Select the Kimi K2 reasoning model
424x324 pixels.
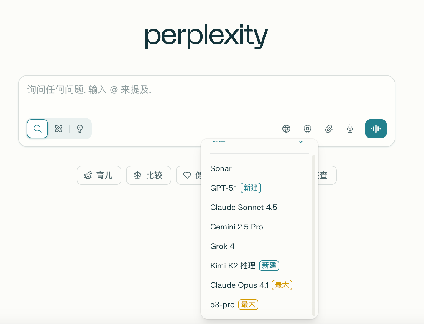[233, 266]
